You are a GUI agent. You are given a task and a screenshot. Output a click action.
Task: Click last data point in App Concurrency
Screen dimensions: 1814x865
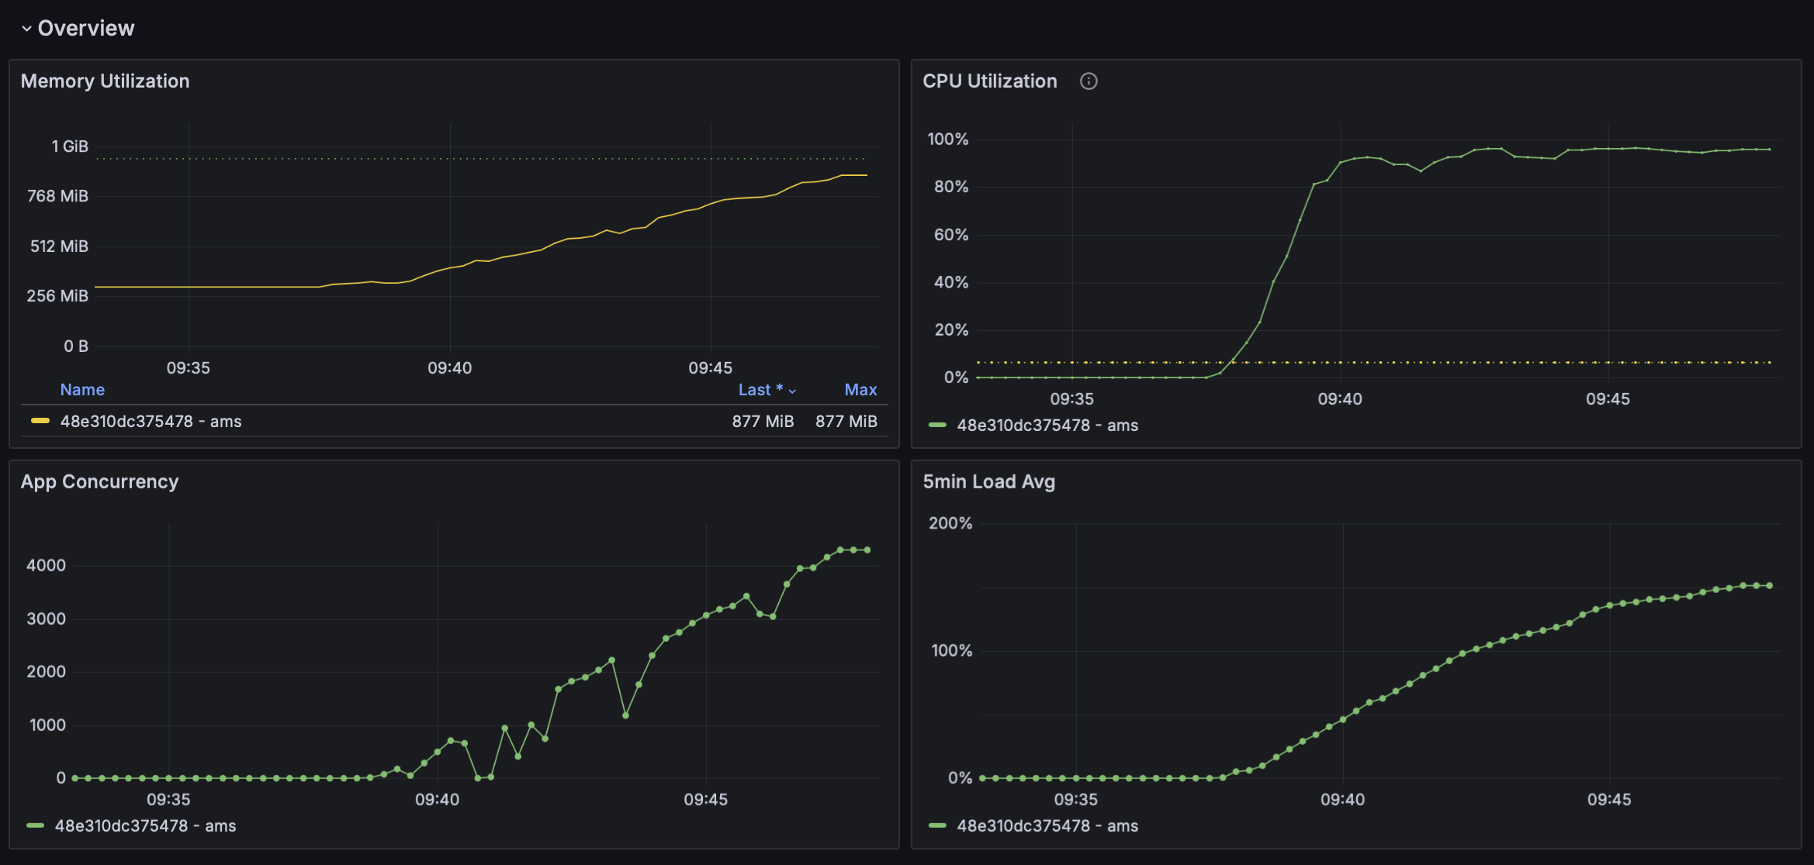[867, 550]
